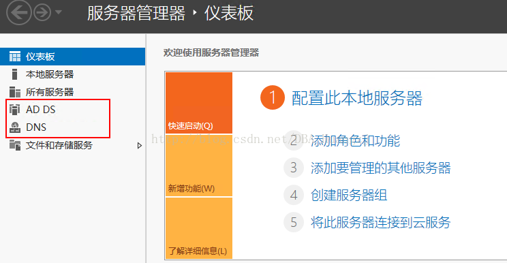Screen dimensions: 507x263
Task: Select the 新增功能(W) tile
Action: [x=199, y=166]
